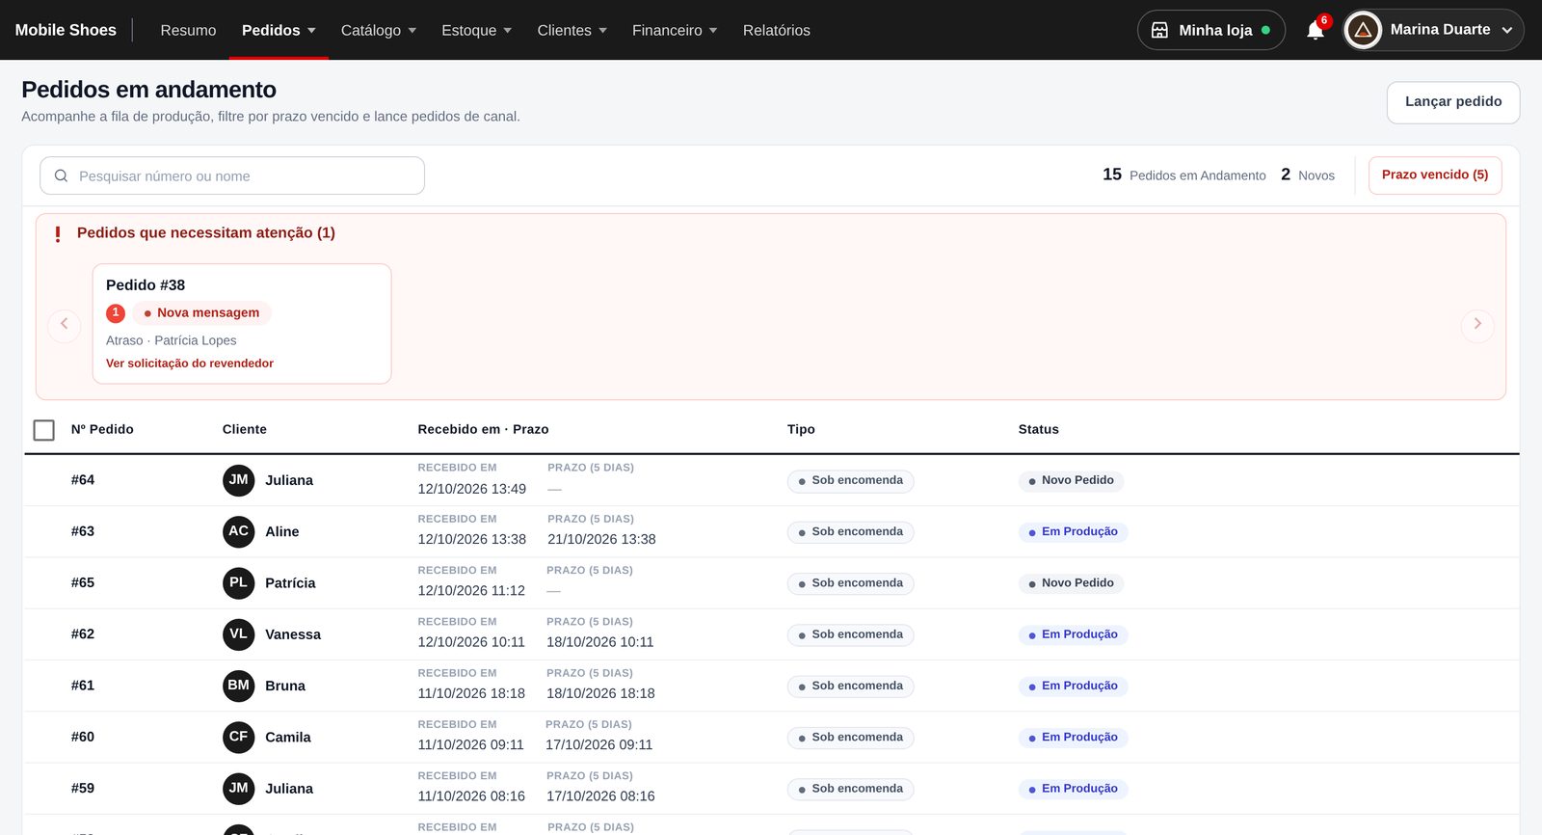Click the CF avatar for Camila
The width and height of the screenshot is (1542, 835).
click(x=239, y=737)
